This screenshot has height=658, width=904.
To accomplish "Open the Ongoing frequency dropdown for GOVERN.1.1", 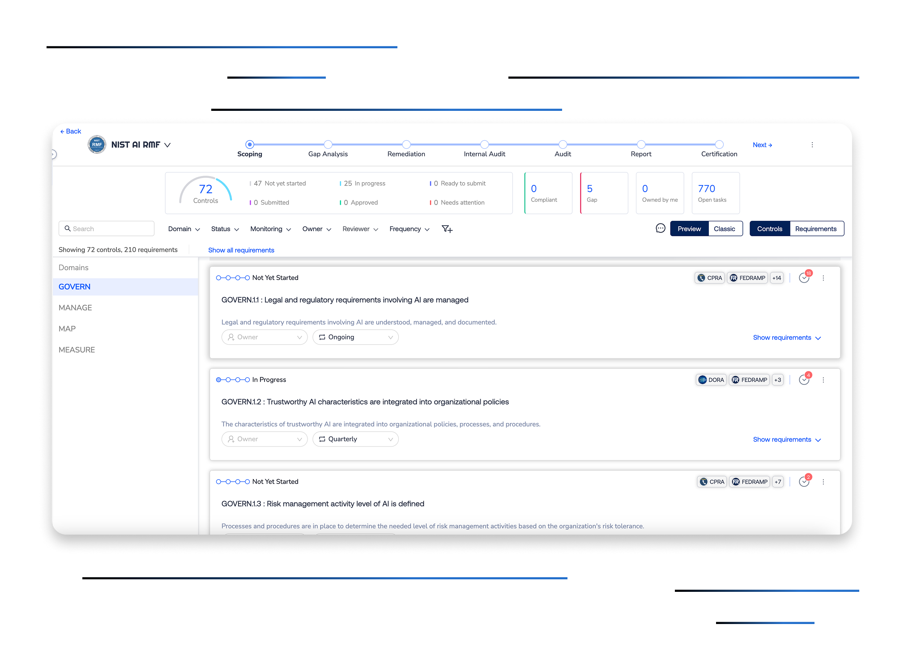I will 355,337.
